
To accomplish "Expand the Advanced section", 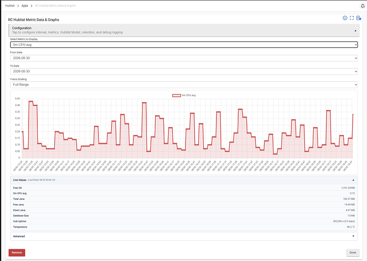I will (x=184, y=236).
